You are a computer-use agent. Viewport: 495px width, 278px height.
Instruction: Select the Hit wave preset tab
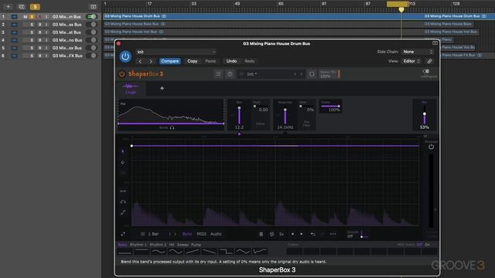172,245
